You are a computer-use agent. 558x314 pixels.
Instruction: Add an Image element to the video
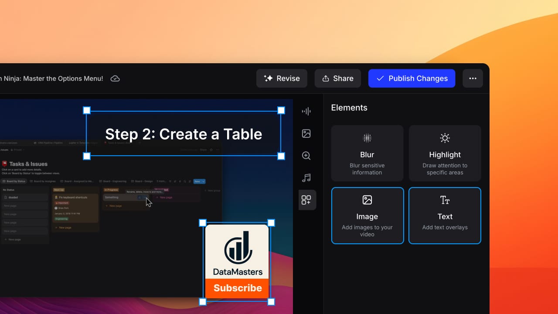pos(367,215)
